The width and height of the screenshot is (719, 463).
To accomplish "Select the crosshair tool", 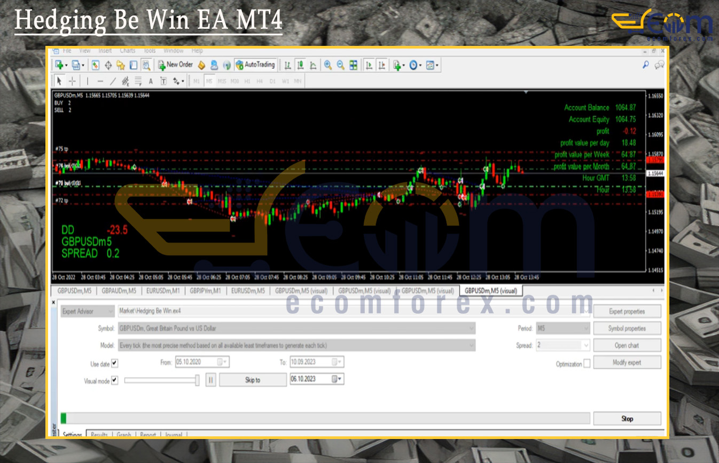I will (x=72, y=81).
